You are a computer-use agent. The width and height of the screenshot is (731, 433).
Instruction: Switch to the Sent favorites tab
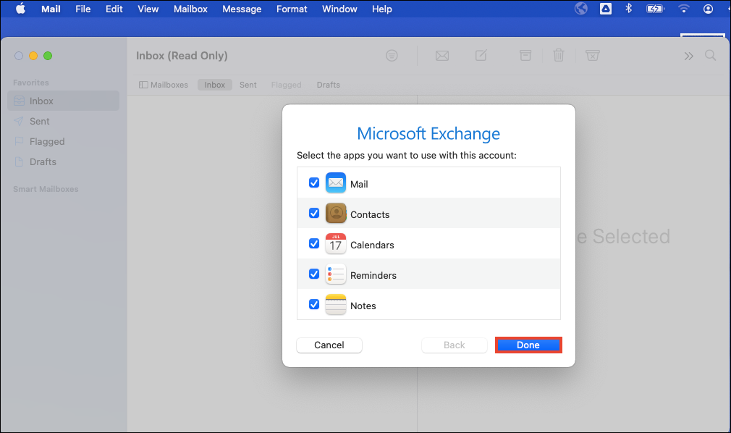248,85
